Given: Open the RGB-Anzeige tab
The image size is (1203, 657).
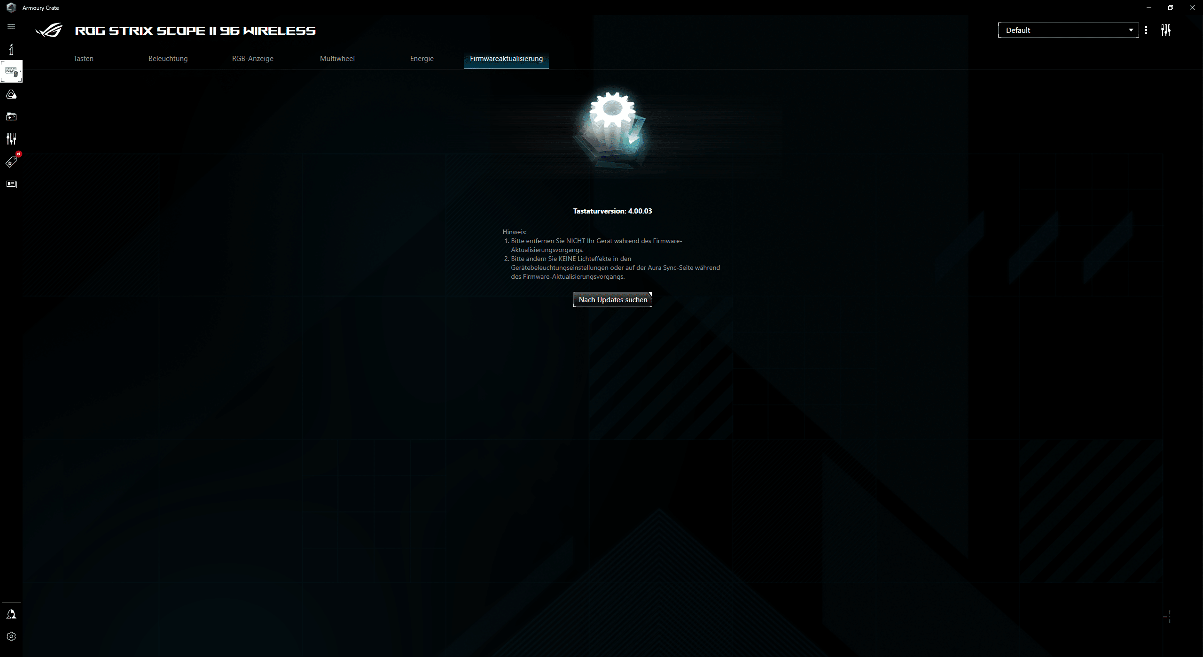Looking at the screenshot, I should tap(252, 59).
